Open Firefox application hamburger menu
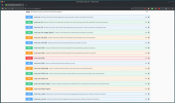This screenshot has width=175, height=103. [172, 9]
